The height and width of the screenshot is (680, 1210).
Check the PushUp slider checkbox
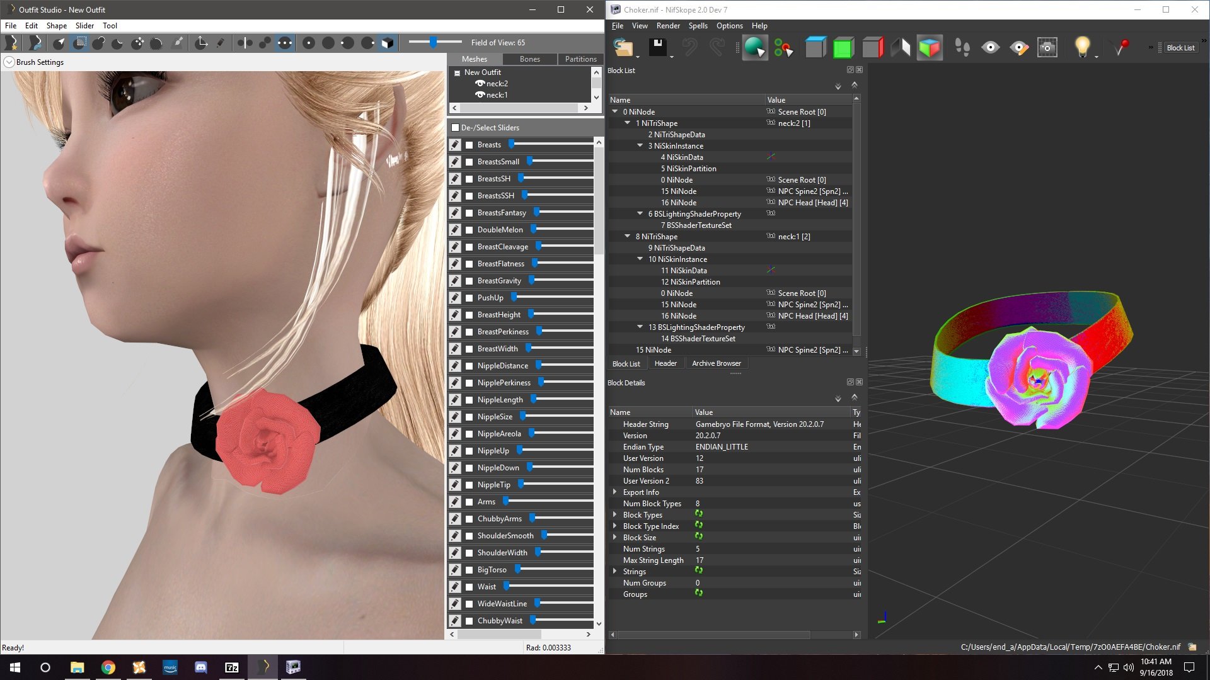[x=469, y=298]
